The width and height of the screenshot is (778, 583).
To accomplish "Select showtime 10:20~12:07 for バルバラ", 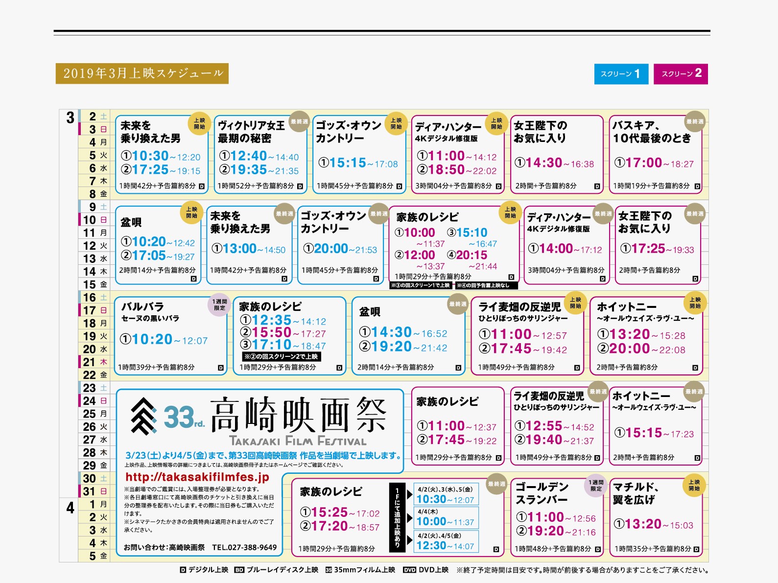I will 164,339.
